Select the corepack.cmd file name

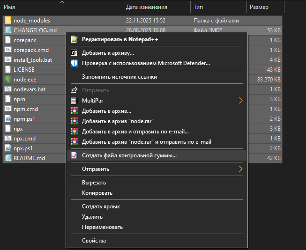[31, 50]
